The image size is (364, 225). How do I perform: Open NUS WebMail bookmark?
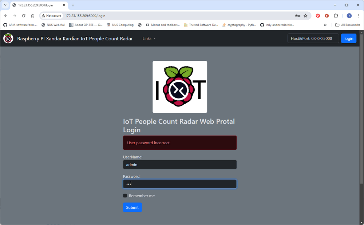point(54,25)
